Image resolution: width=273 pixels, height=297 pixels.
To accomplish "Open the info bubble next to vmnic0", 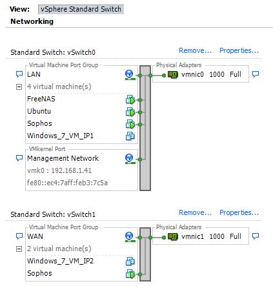I will tap(256, 74).
